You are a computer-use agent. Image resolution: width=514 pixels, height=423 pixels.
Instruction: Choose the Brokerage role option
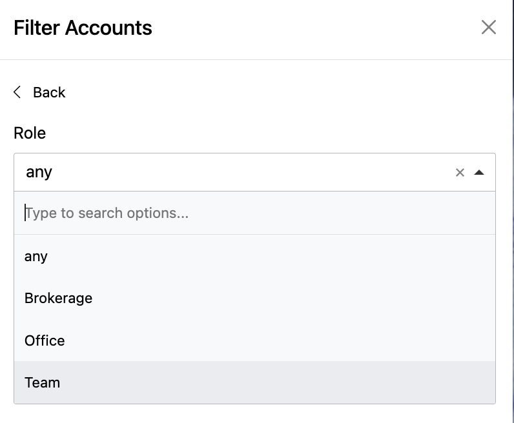pos(254,299)
